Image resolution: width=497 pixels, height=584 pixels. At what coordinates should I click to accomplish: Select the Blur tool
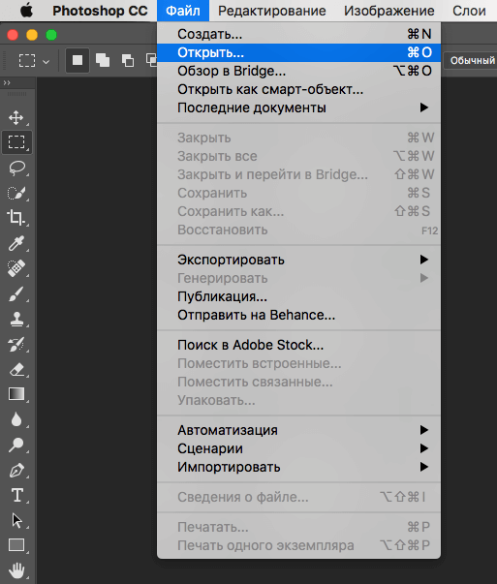16,419
